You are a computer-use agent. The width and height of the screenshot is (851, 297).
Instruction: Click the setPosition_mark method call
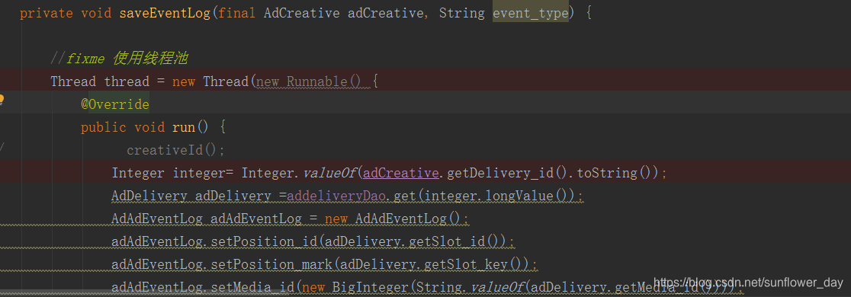272,264
